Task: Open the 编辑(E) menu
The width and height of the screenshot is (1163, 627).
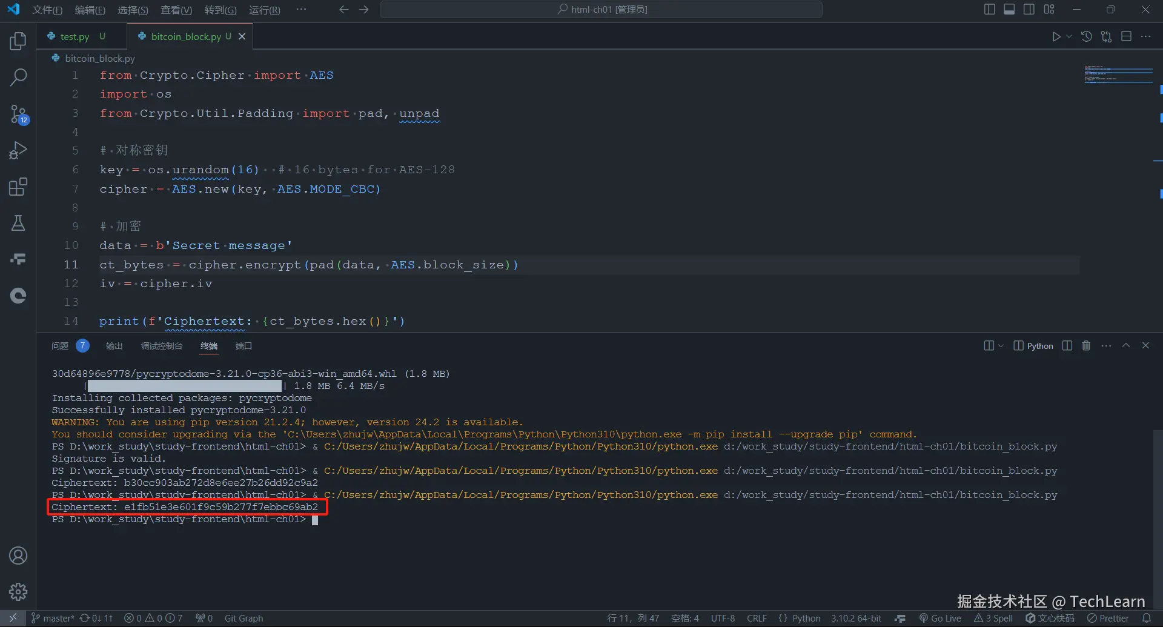Action: (x=90, y=10)
